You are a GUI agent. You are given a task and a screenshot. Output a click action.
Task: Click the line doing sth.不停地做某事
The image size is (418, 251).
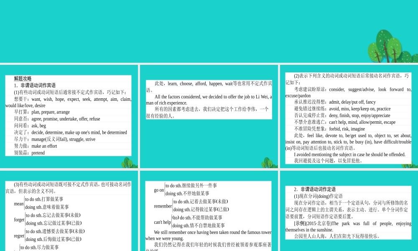(187, 193)
